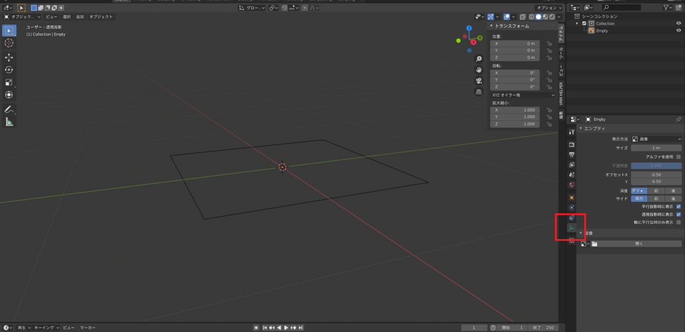Browse image folder icon in 画像 panel
The image size is (685, 332).
[594, 244]
